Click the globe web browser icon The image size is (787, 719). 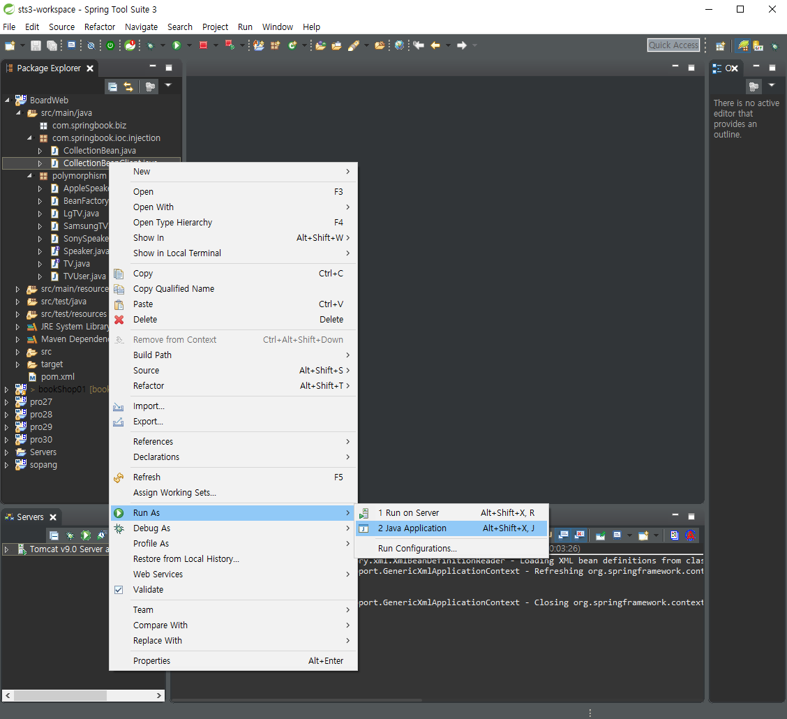point(399,45)
